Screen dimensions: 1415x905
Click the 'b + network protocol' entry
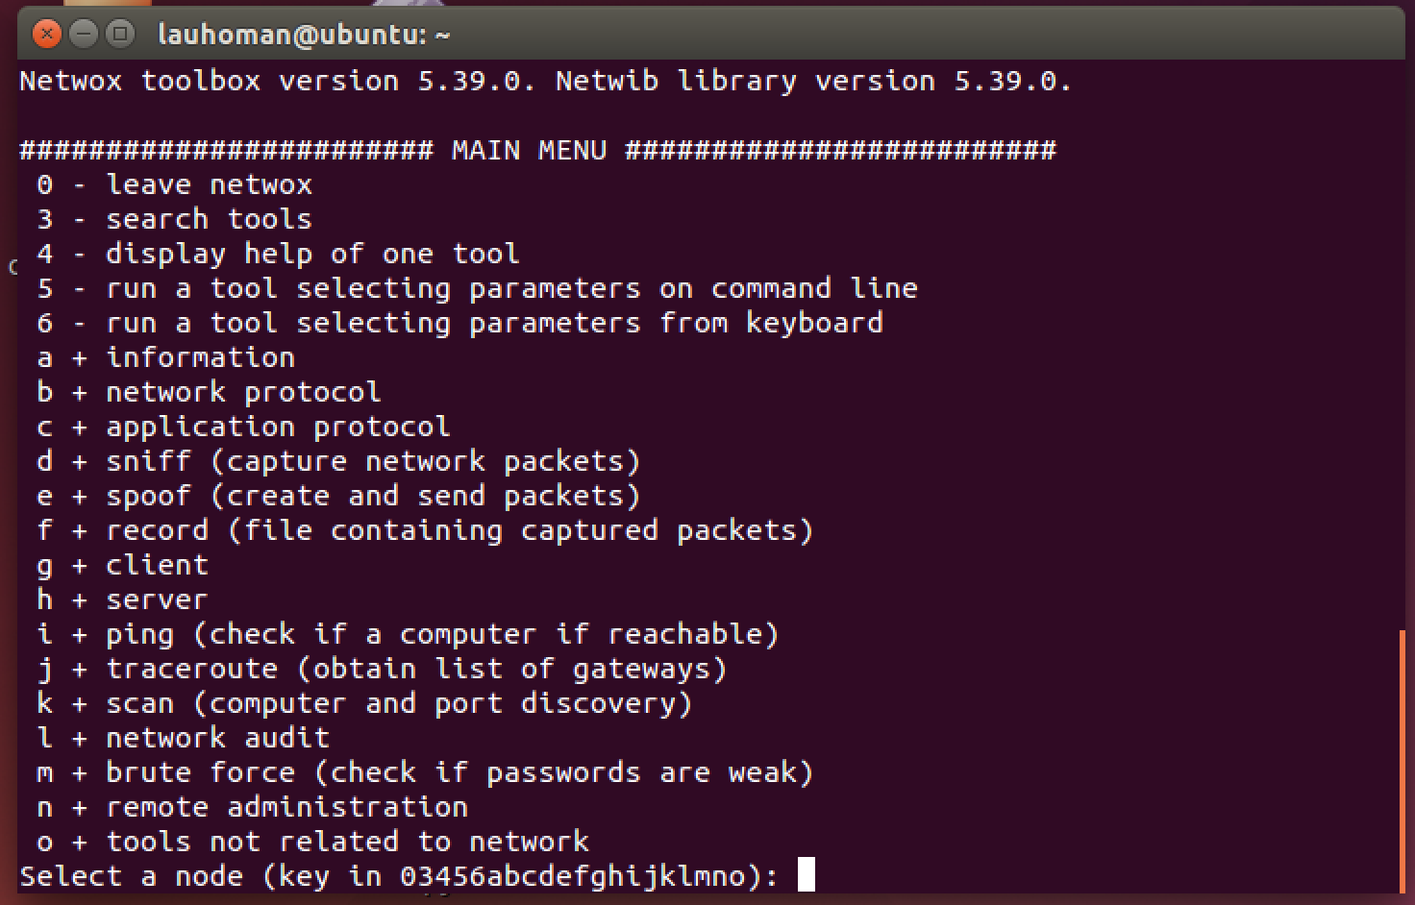tap(209, 392)
